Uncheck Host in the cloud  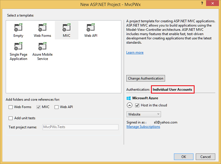tap(137, 105)
